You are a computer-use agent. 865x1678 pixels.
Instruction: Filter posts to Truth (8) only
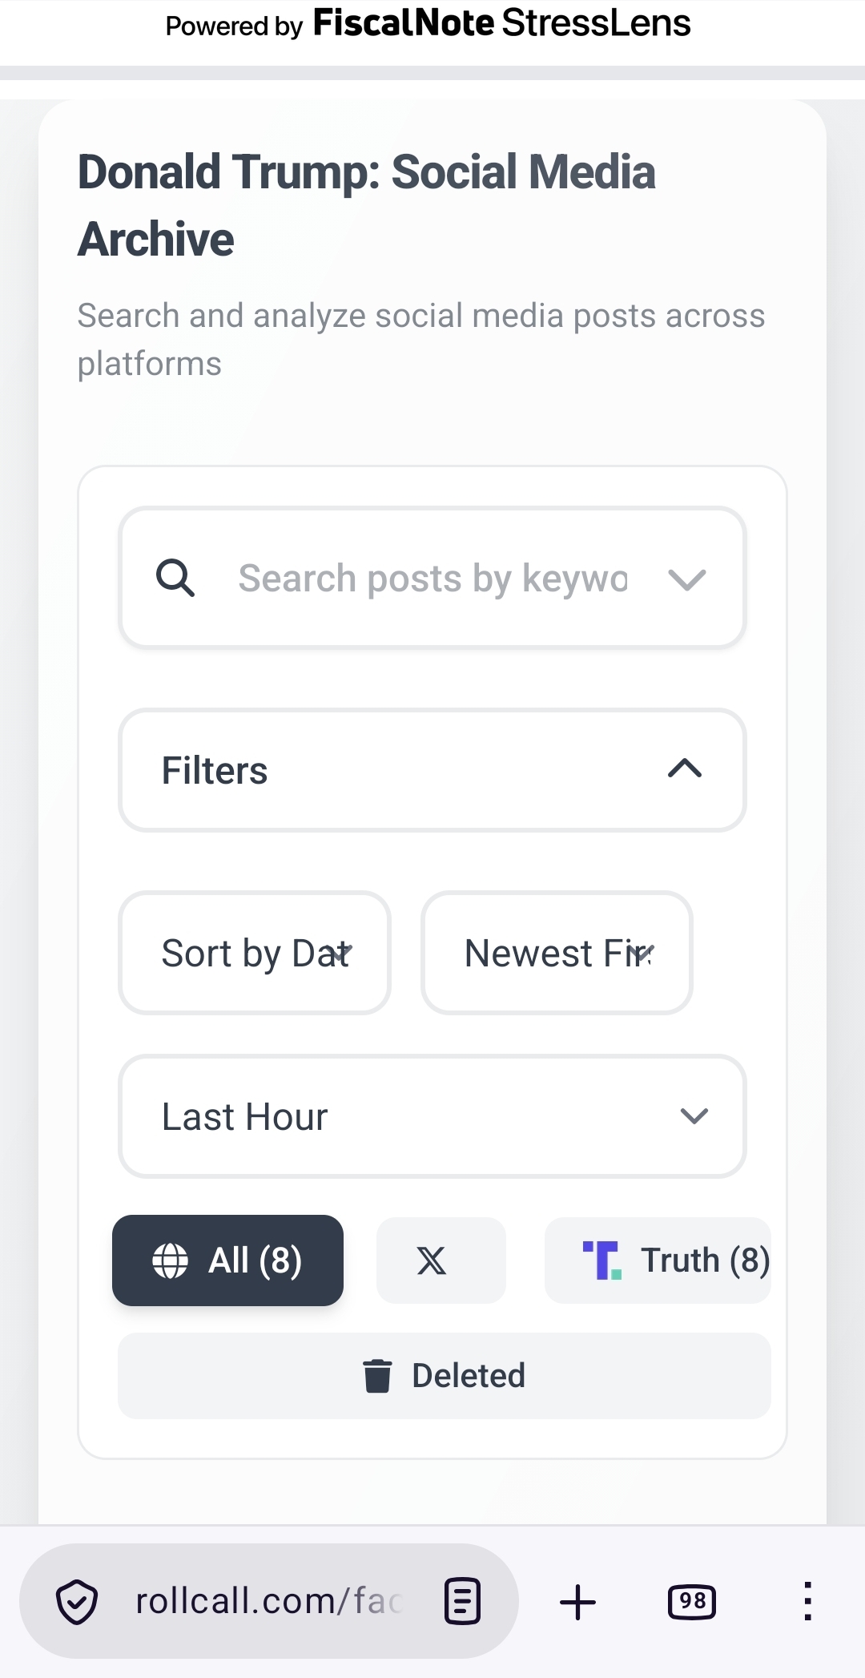(658, 1261)
